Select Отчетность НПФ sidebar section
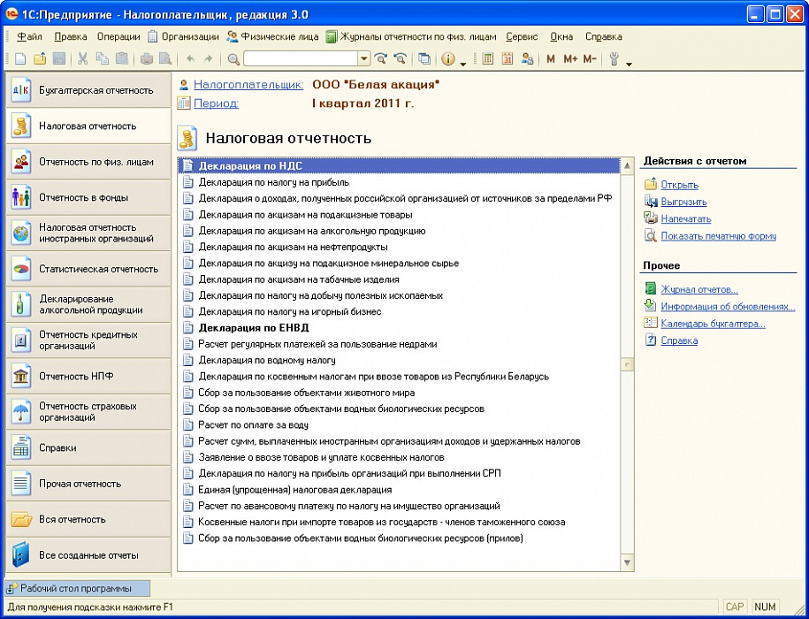Image resolution: width=809 pixels, height=619 pixels. 88,377
